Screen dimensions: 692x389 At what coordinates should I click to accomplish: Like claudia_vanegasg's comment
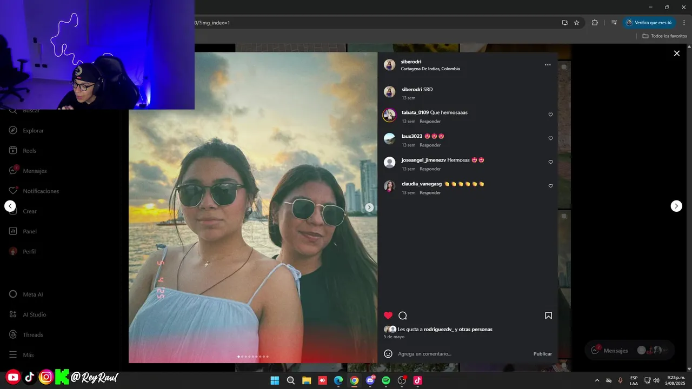551,186
